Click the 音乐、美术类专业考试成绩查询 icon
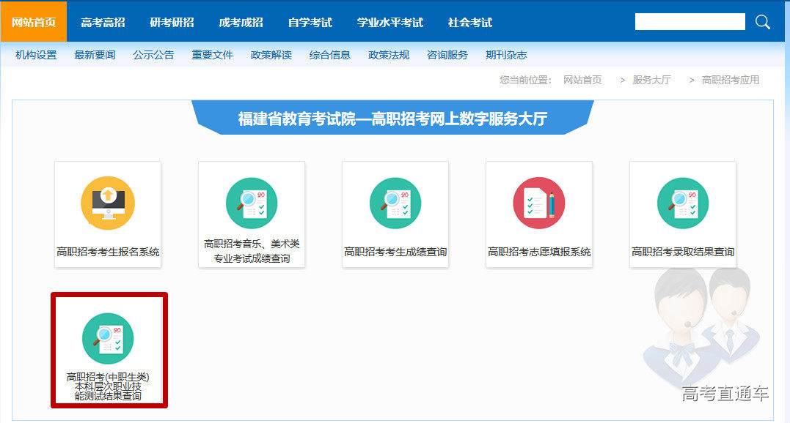This screenshot has height=423, width=790. tap(252, 203)
